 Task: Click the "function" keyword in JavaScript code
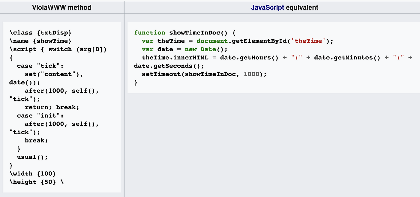click(150, 33)
